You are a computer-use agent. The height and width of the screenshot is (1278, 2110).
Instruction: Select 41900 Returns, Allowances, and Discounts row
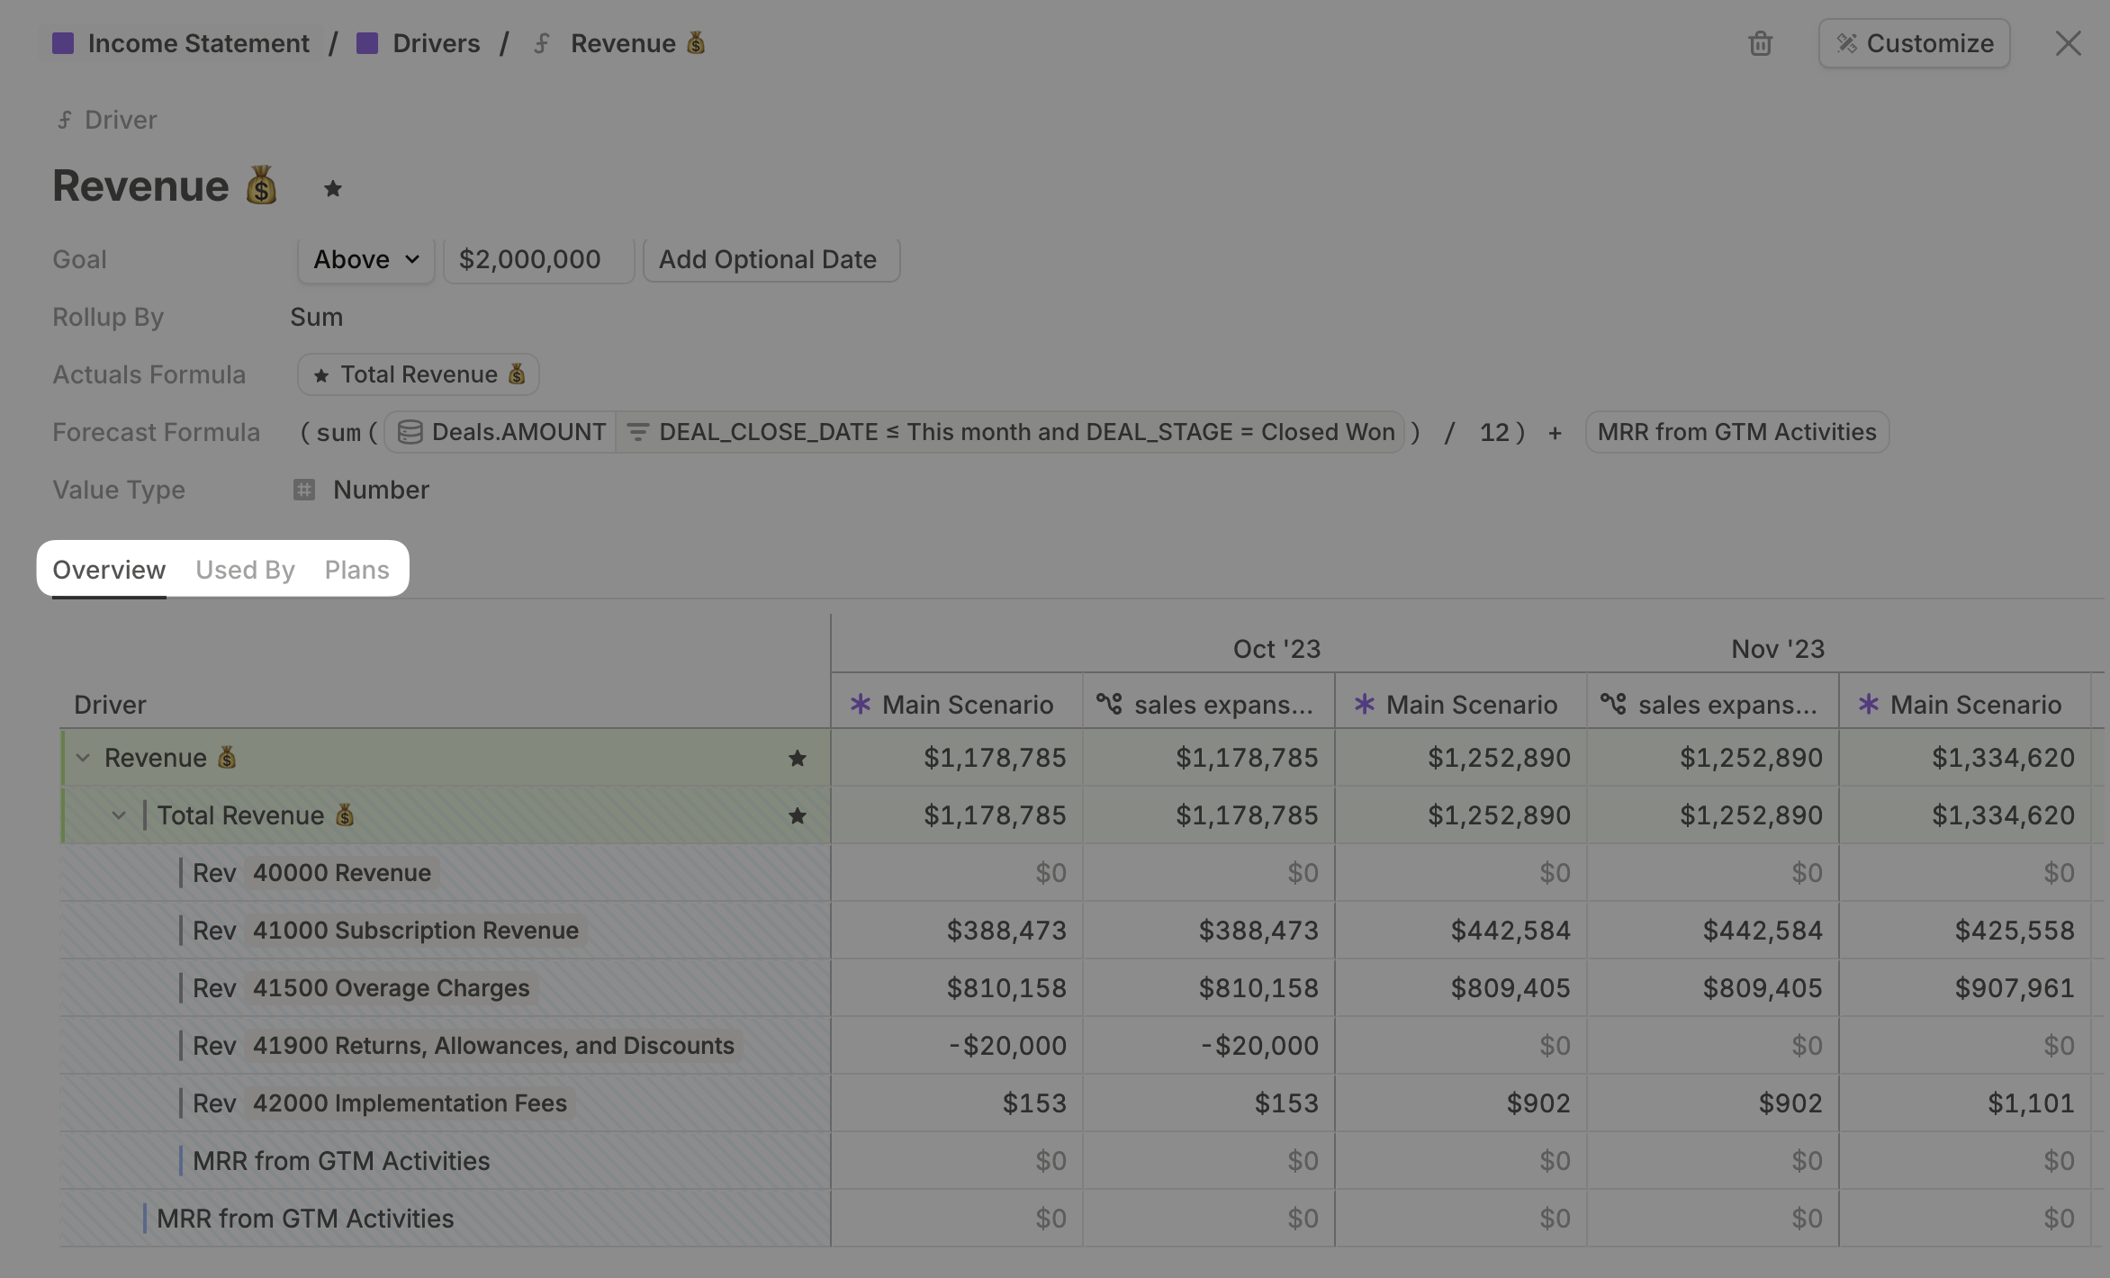coord(446,1046)
